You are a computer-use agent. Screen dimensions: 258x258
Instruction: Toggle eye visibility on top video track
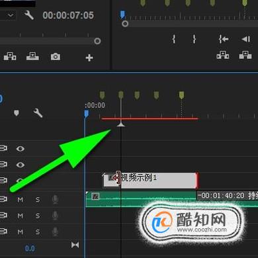(21, 149)
